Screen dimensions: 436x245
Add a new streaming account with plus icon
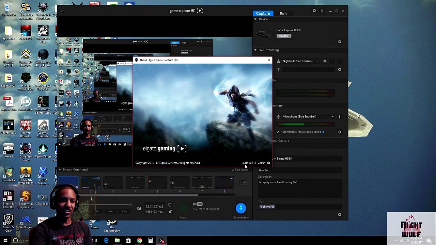point(332,61)
